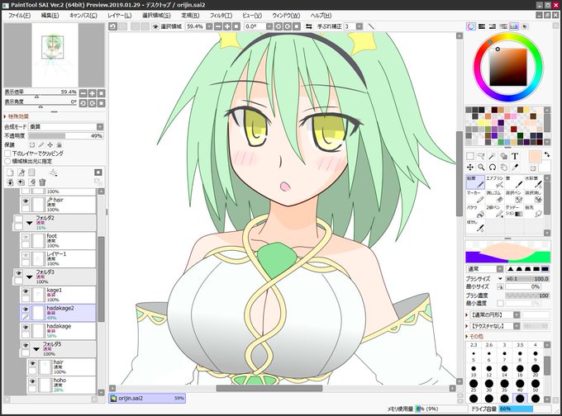Screen dimensions: 562x416
Task: Open the zoom percentage dropdown in toolbar
Action: (208, 26)
